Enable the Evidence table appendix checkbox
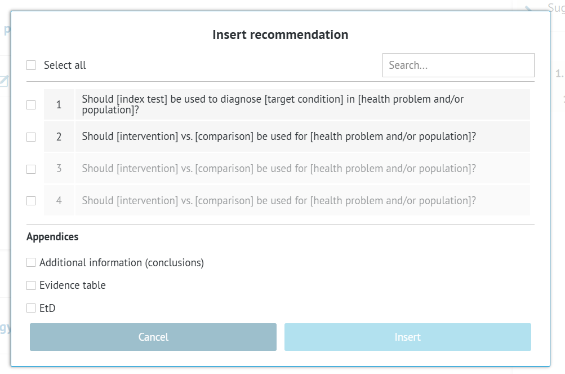 [x=31, y=285]
